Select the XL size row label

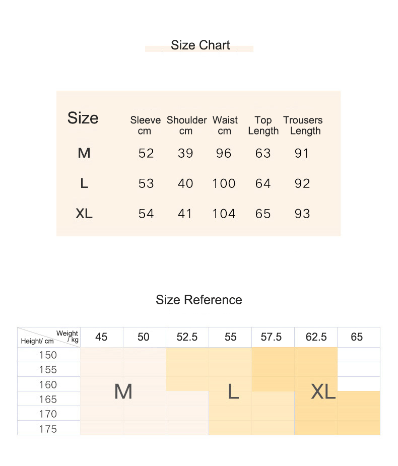point(84,214)
